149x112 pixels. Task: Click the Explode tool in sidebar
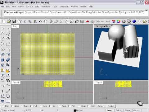[x=8, y=71]
